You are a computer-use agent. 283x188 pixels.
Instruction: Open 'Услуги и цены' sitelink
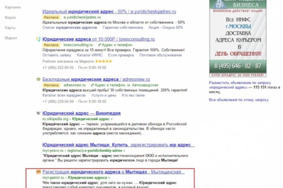pyautogui.click(x=104, y=95)
